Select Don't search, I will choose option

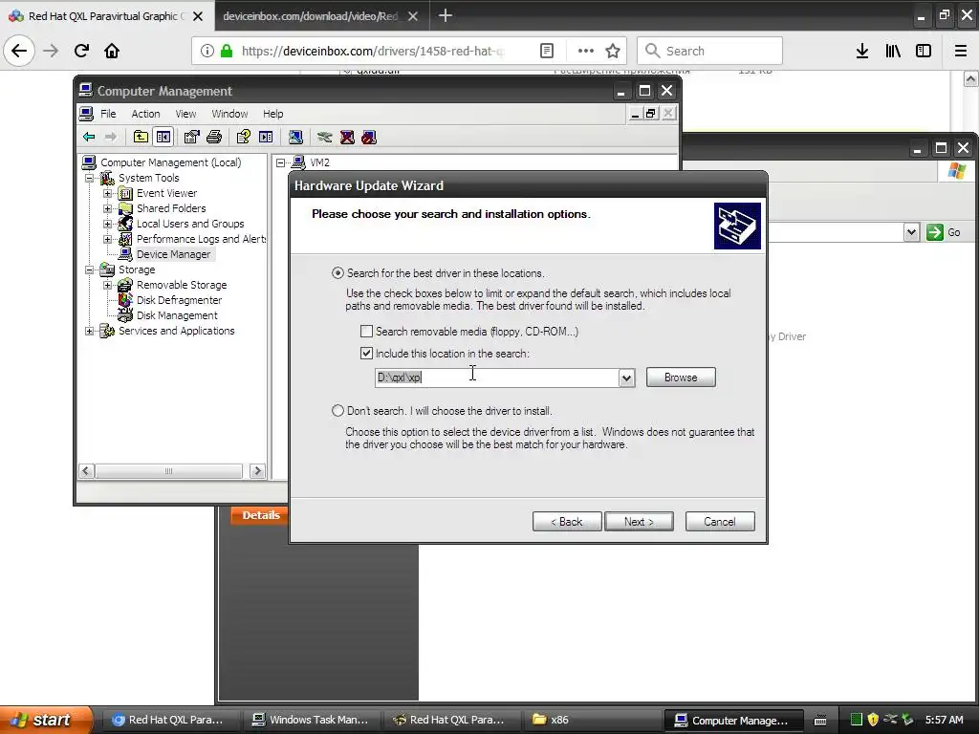(x=337, y=411)
